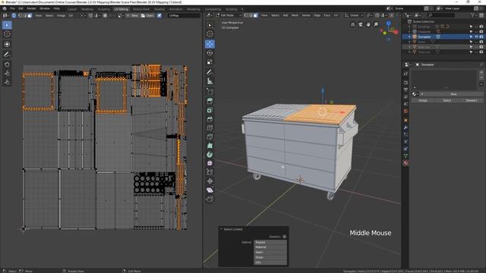The width and height of the screenshot is (486, 273).
Task: Expand the Dumpster collection in outliner
Action: [409, 36]
